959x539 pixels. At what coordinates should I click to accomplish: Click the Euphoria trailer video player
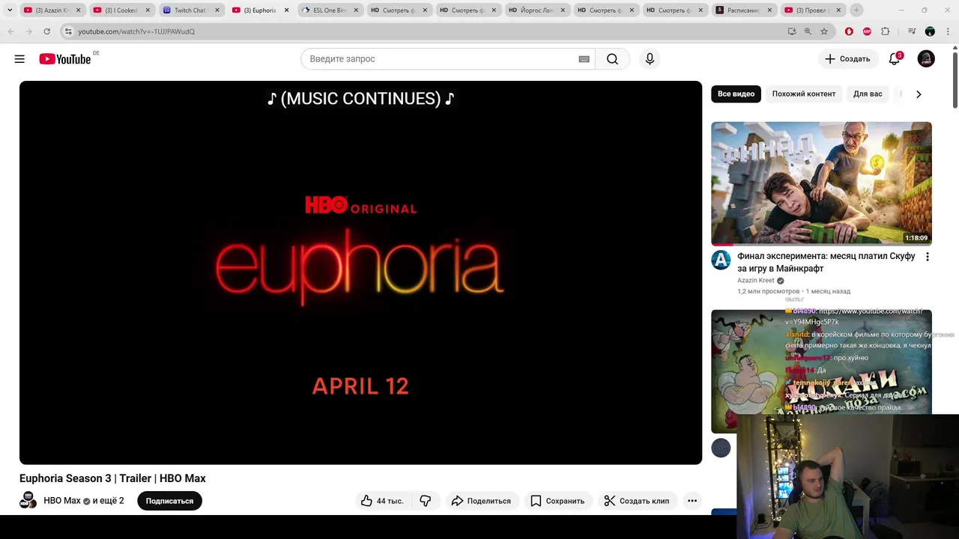pyautogui.click(x=360, y=272)
